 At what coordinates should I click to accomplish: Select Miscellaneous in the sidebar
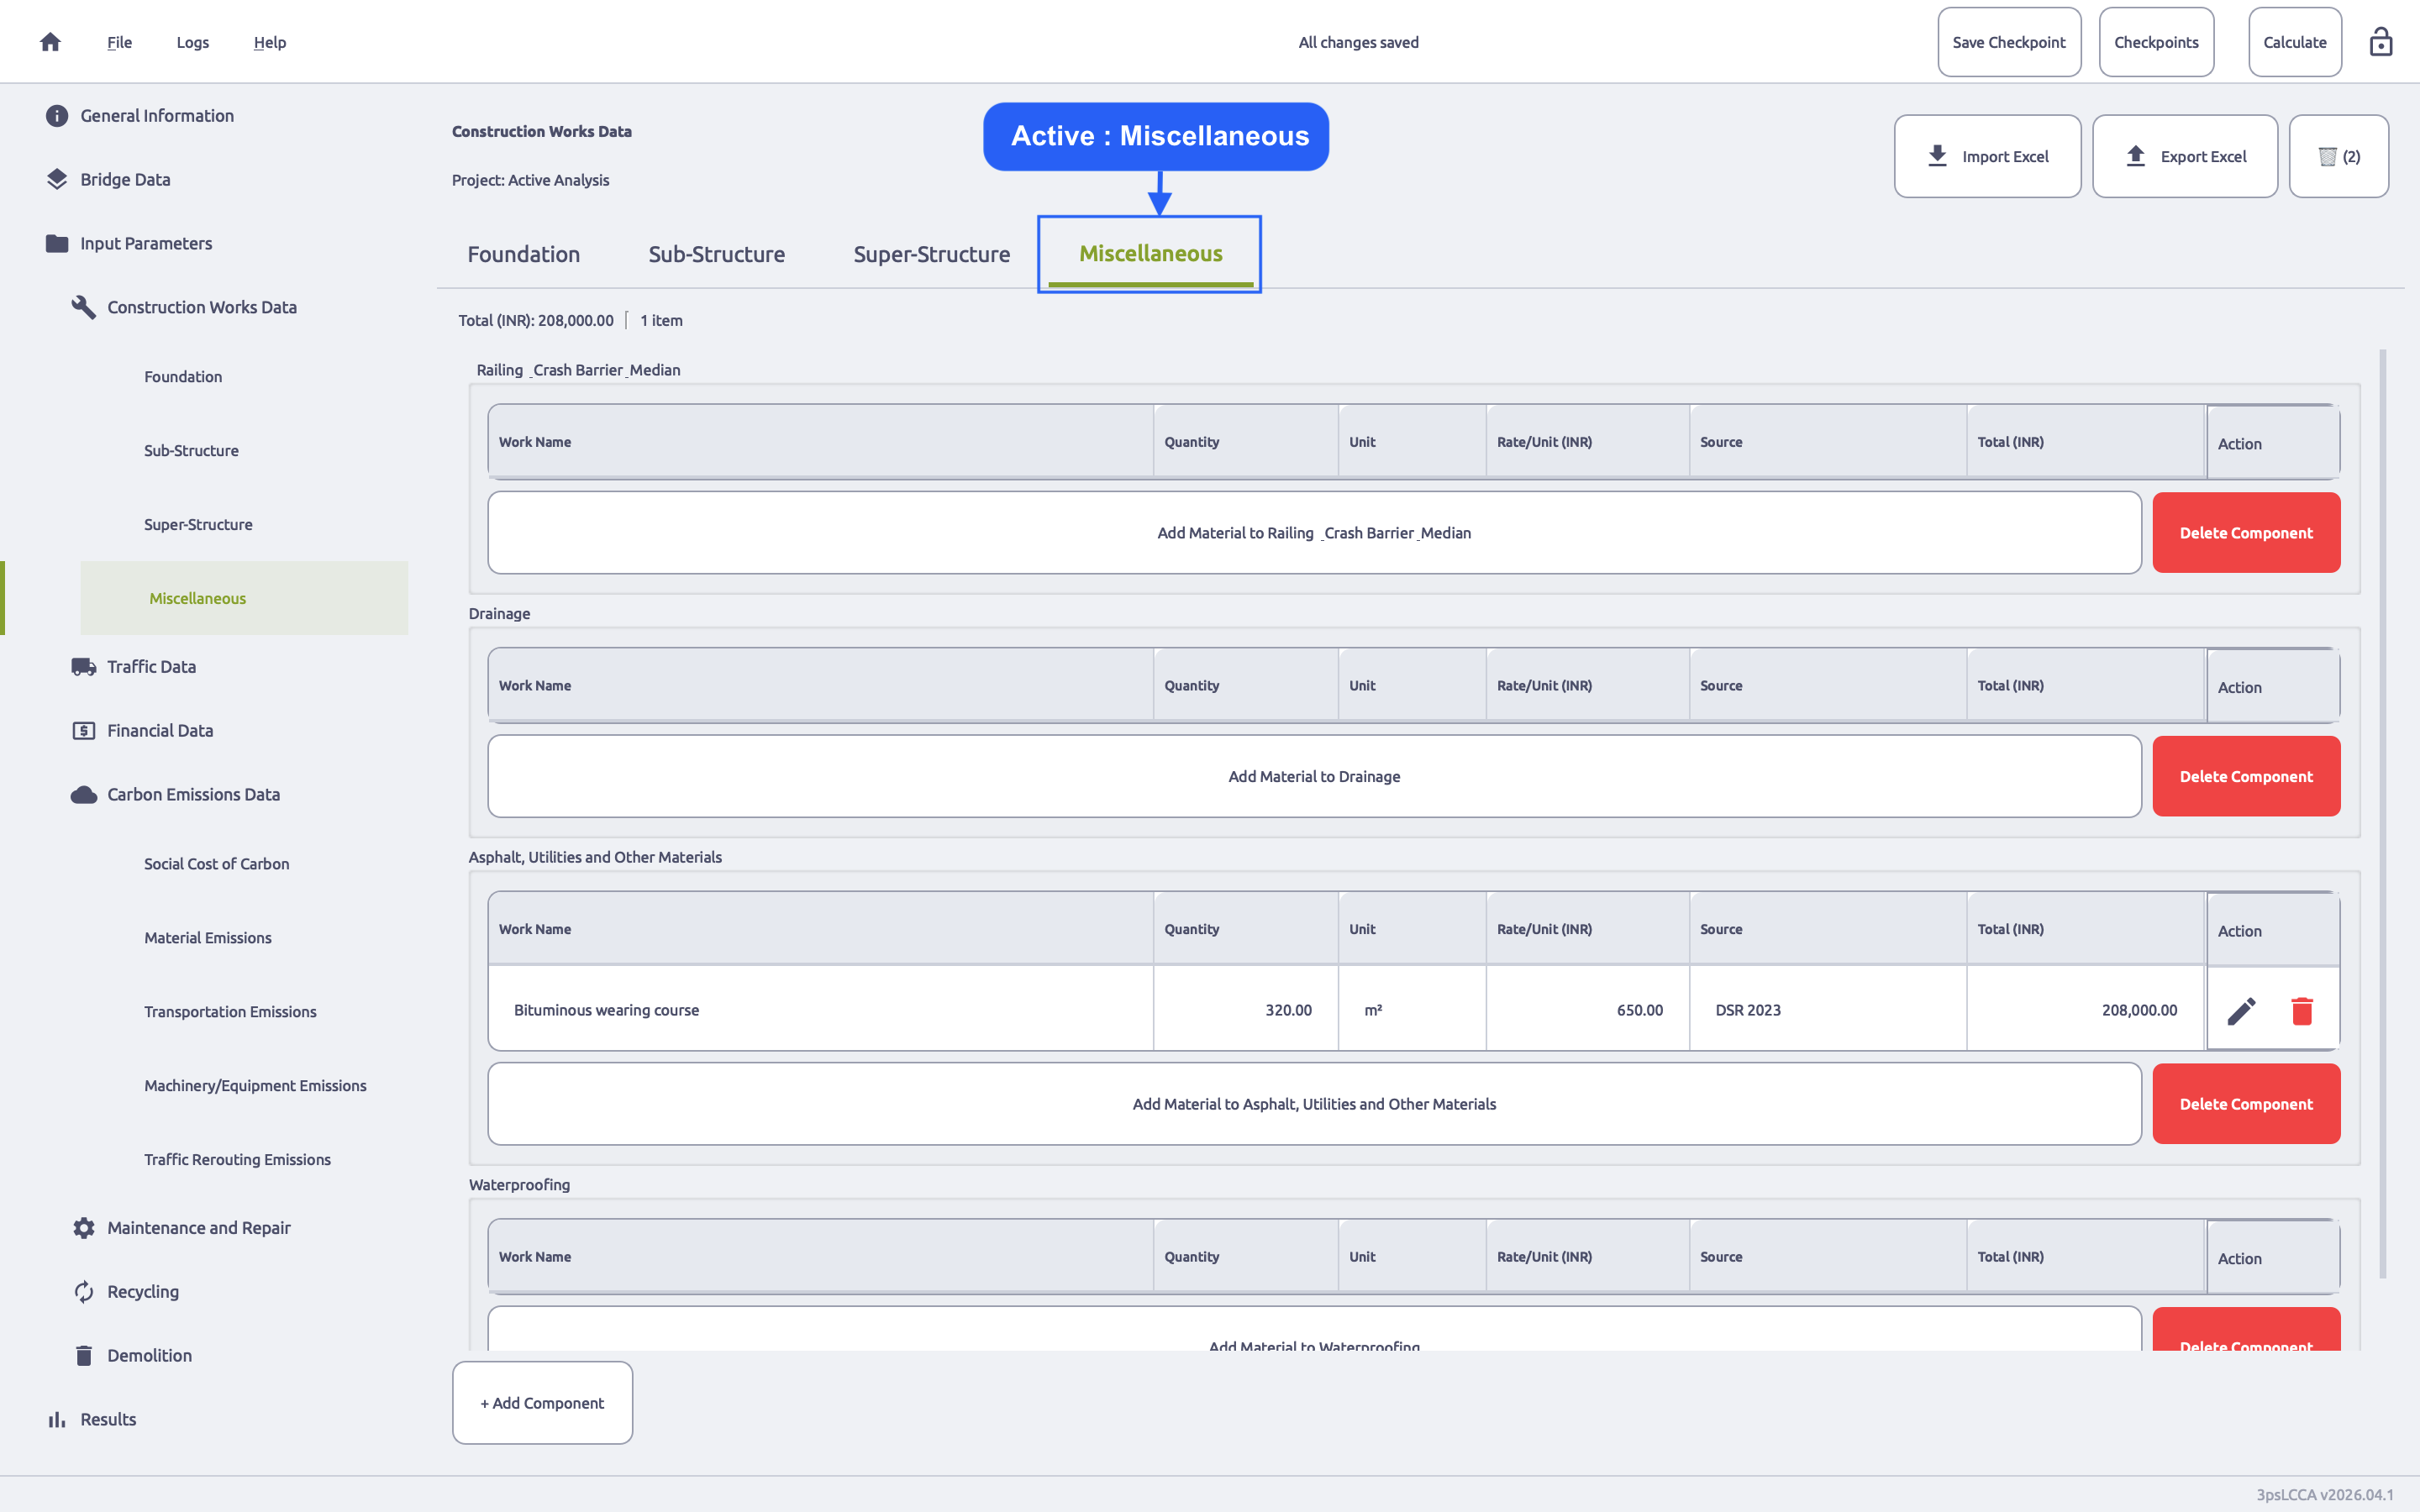click(244, 598)
